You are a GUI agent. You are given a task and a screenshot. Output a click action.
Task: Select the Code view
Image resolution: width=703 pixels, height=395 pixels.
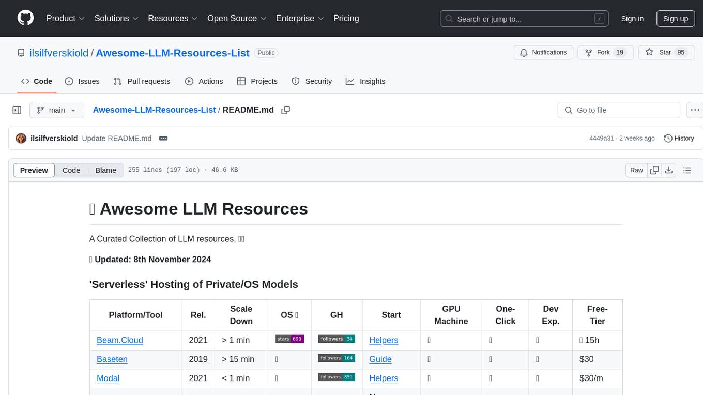(71, 170)
